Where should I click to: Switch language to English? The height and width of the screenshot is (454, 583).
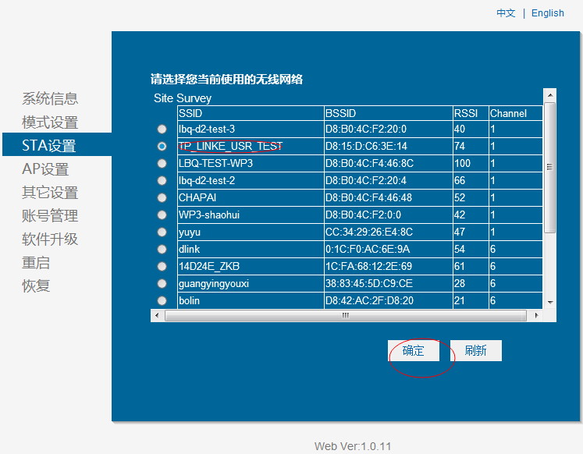(547, 13)
